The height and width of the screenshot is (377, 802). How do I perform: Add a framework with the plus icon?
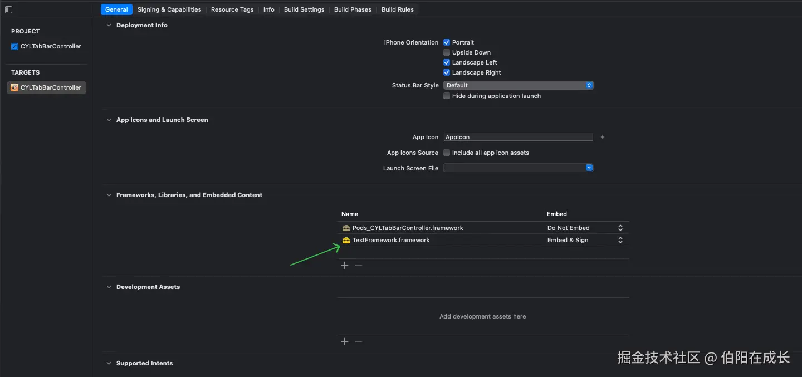tap(344, 266)
